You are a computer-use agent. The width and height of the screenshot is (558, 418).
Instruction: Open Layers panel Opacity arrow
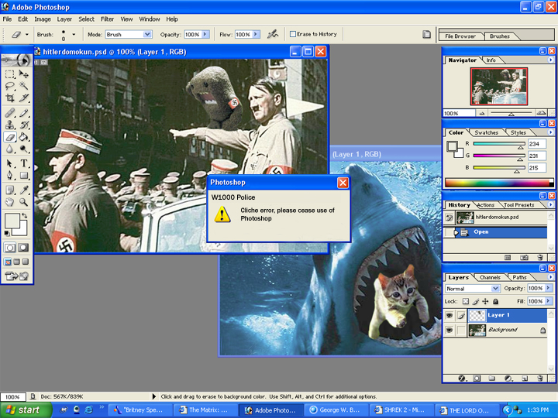tap(549, 288)
